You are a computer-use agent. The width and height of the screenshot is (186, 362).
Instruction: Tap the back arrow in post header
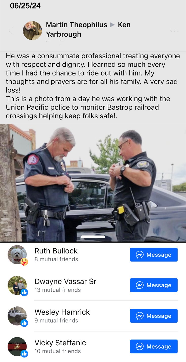(x=11, y=31)
